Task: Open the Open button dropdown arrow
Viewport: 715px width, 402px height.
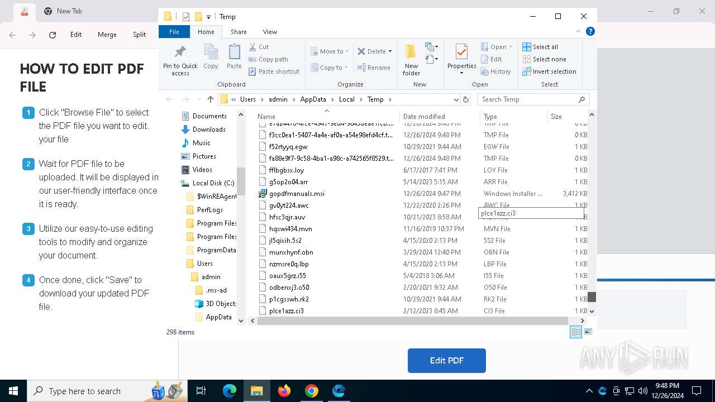Action: coord(511,47)
